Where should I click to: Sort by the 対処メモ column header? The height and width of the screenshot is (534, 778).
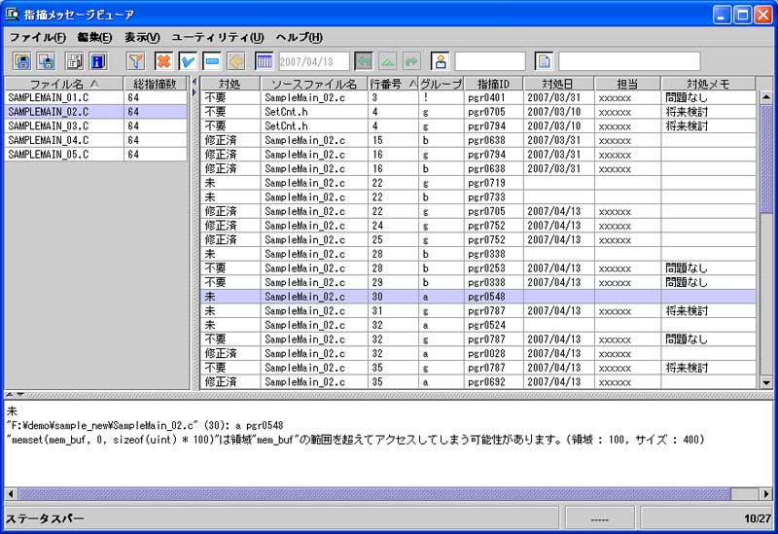(x=708, y=84)
